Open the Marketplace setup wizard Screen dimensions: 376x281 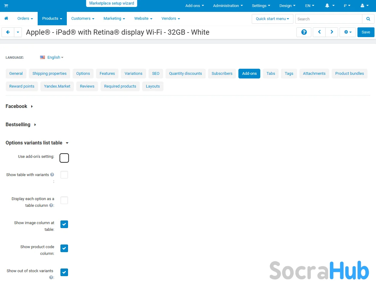111,3
